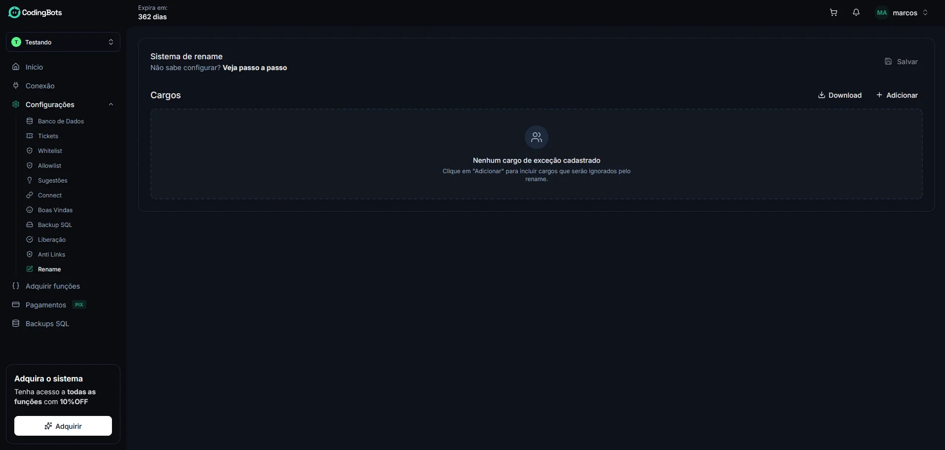Click the Configurações gear icon
This screenshot has width=945, height=450.
[x=16, y=104]
